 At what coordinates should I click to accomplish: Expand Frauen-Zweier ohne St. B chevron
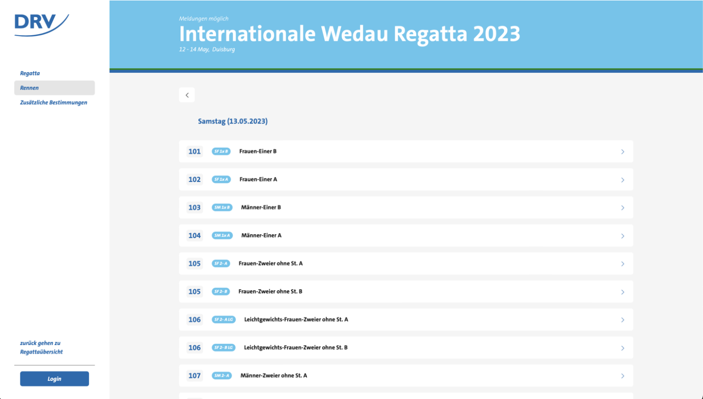click(x=622, y=292)
